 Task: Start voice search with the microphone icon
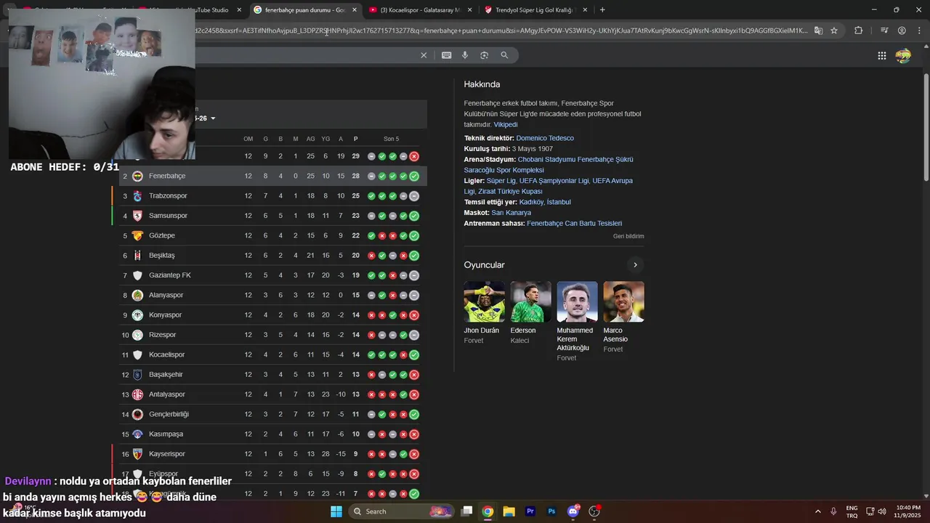465,55
